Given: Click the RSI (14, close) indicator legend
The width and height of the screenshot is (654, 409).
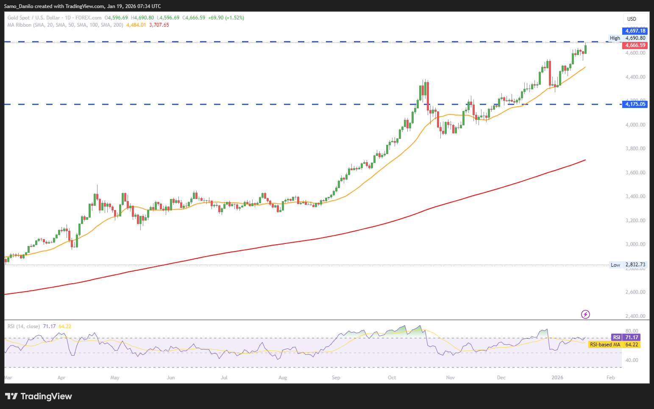Looking at the screenshot, I should tap(24, 326).
